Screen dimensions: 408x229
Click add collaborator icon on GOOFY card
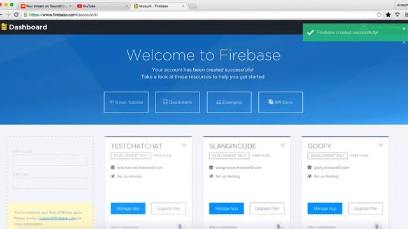(377, 226)
